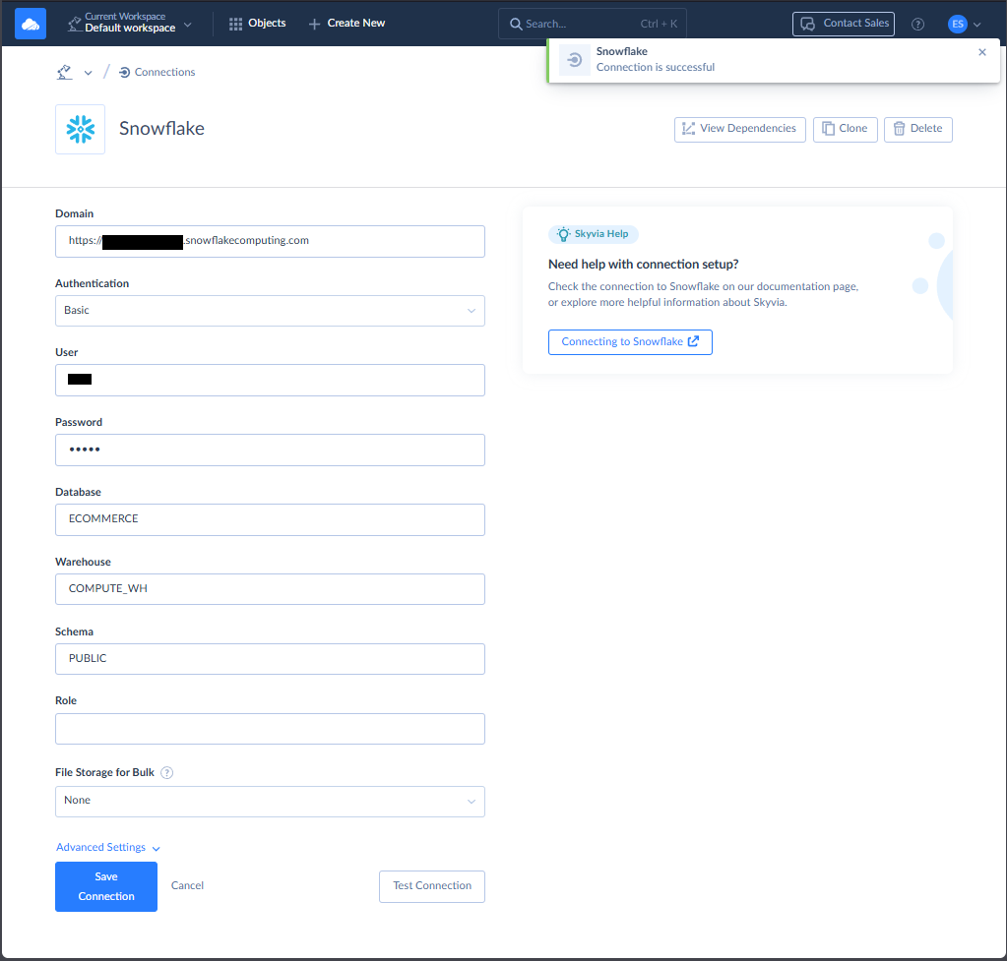1007x961 pixels.
Task: Open the Objects menu
Action: pos(258,23)
